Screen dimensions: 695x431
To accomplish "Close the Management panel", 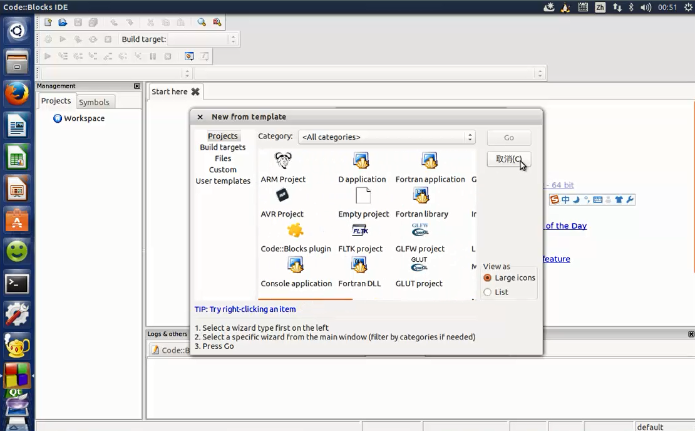I will pos(137,86).
